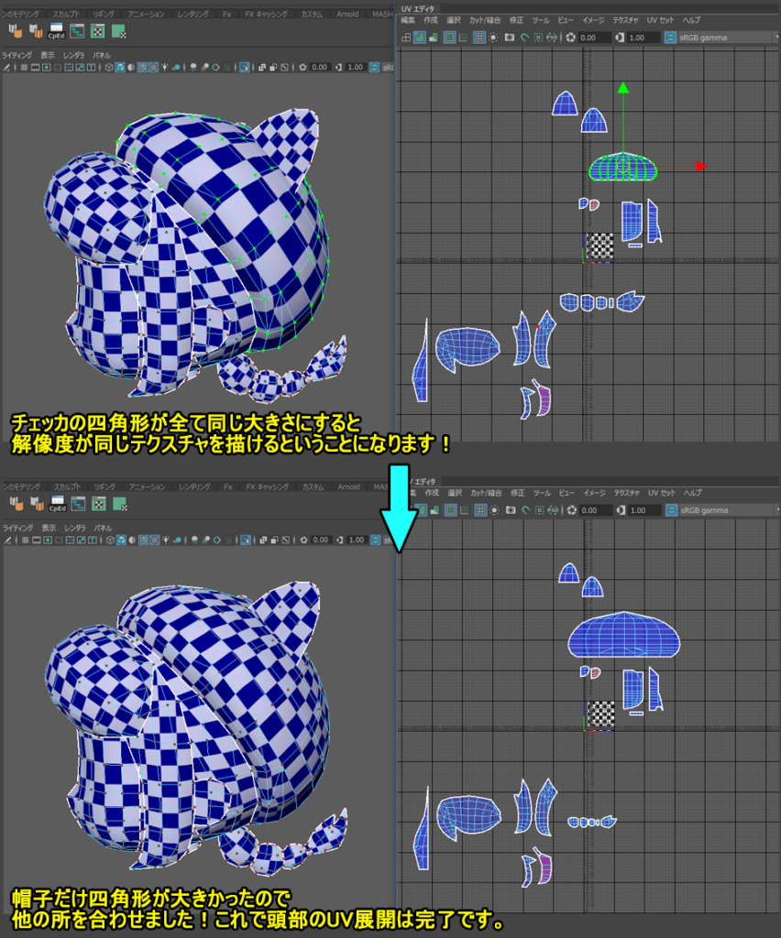
Task: Toggle view transform button in upper UV editor
Action: point(671,38)
